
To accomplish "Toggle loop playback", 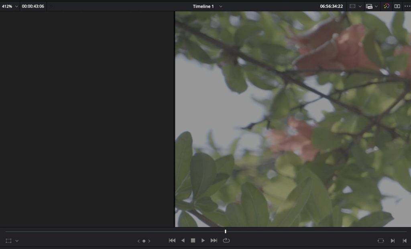I will [226, 240].
